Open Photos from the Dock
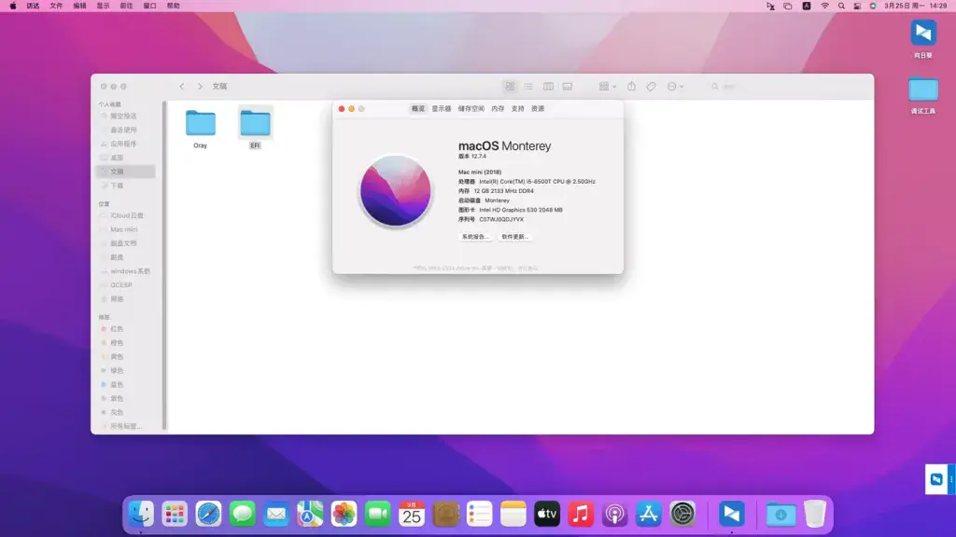 click(x=344, y=514)
